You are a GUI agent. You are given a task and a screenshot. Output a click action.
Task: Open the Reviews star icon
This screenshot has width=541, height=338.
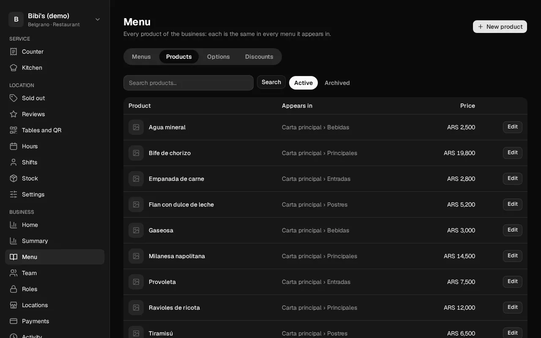[14, 114]
